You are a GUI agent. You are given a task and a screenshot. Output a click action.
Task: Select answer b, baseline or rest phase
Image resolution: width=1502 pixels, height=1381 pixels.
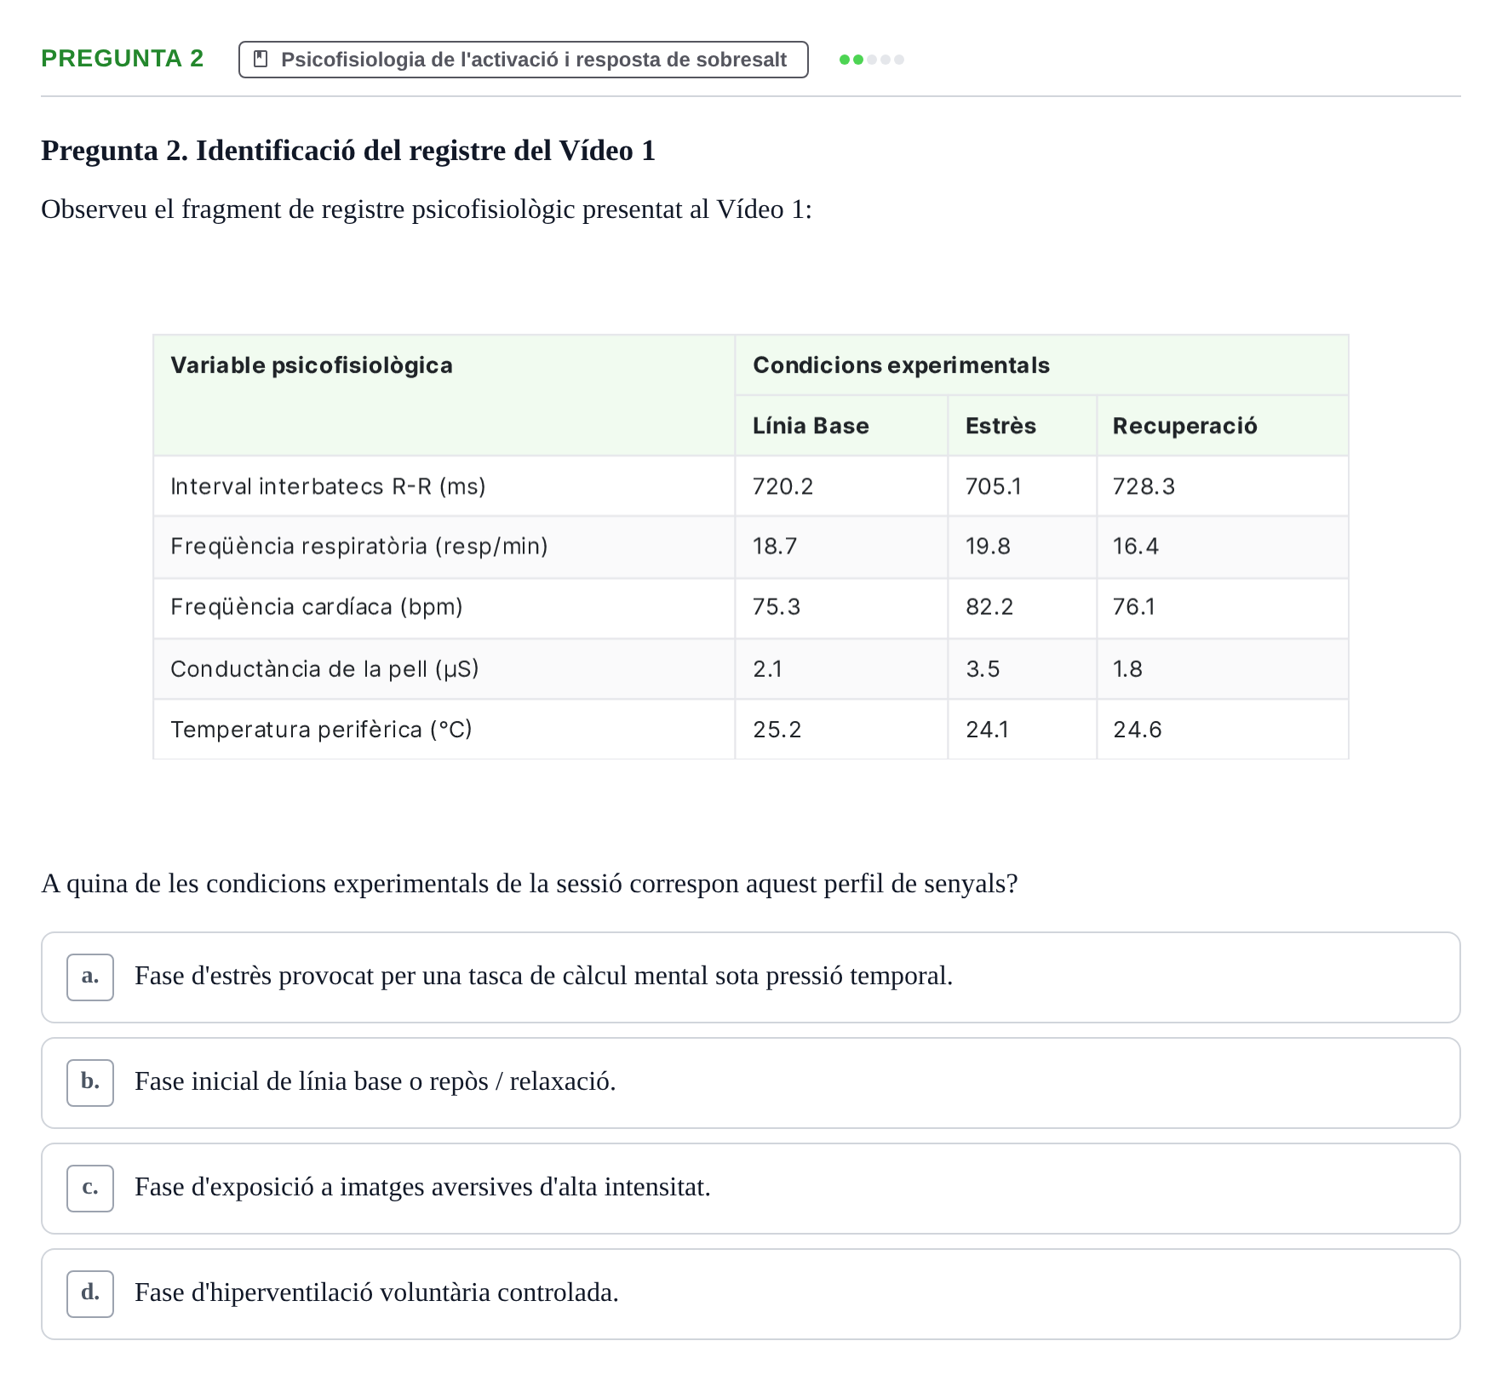[750, 1082]
